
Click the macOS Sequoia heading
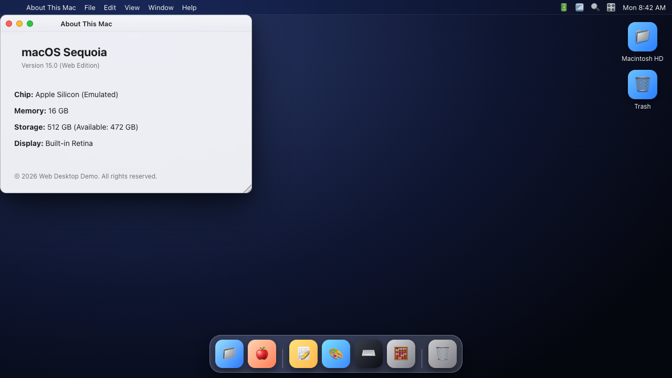[x=64, y=52]
